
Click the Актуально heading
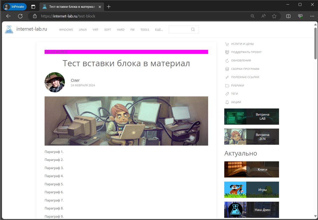[x=241, y=153]
